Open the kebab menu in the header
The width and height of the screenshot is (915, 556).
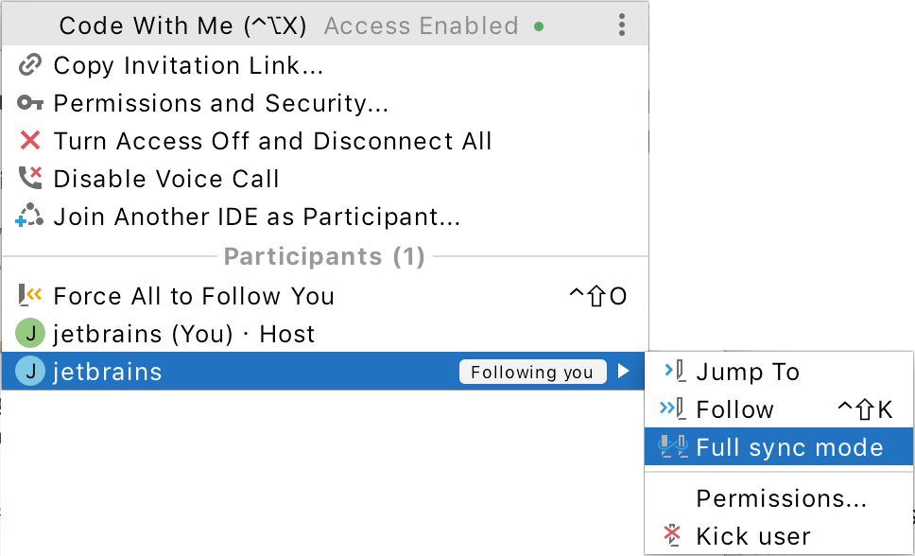pos(622,26)
